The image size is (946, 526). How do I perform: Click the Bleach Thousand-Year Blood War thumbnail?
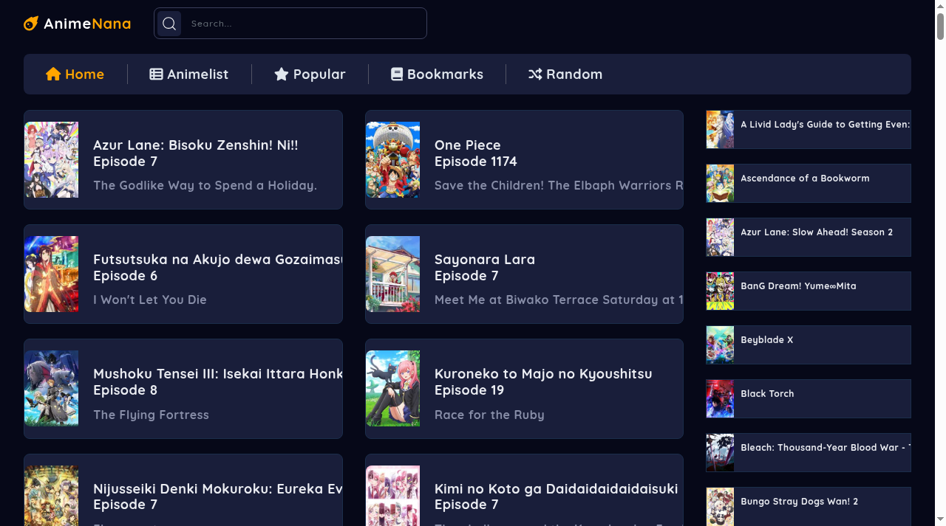click(x=720, y=452)
